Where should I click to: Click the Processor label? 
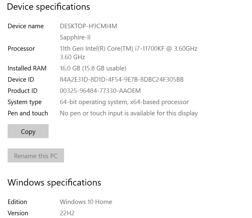click(21, 48)
